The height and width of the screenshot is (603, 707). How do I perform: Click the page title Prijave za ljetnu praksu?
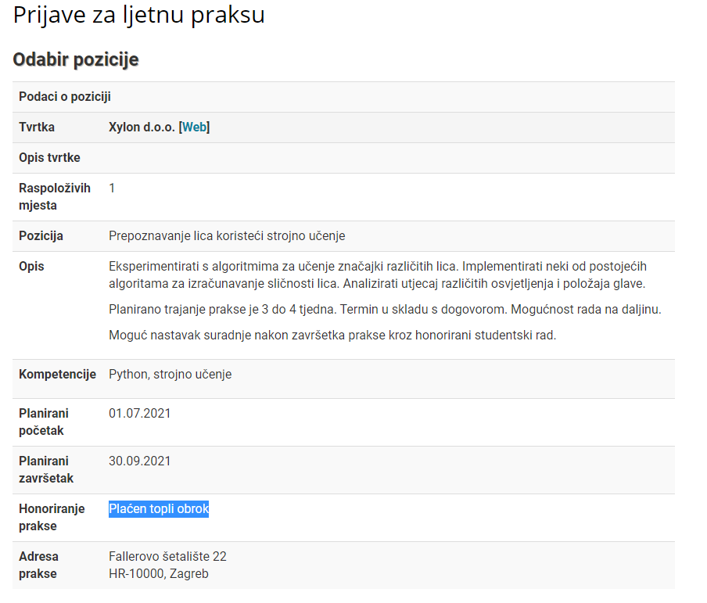[x=139, y=15]
